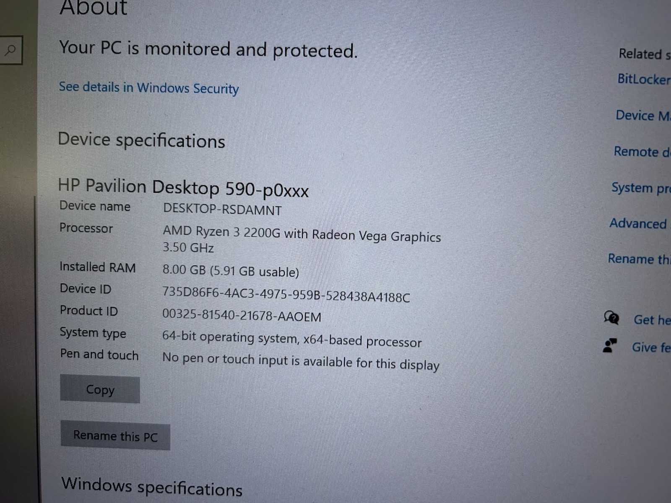Viewport: 671px width, 503px height.
Task: Click the Rename this PC button
Action: point(115,436)
